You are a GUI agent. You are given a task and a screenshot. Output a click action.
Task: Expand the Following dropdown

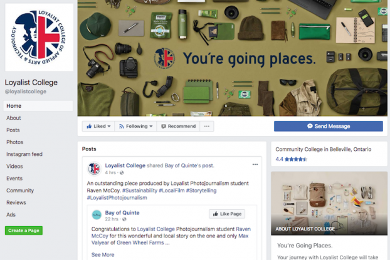coord(135,127)
